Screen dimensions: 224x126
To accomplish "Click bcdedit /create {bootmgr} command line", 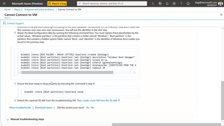I will click(x=65, y=55).
